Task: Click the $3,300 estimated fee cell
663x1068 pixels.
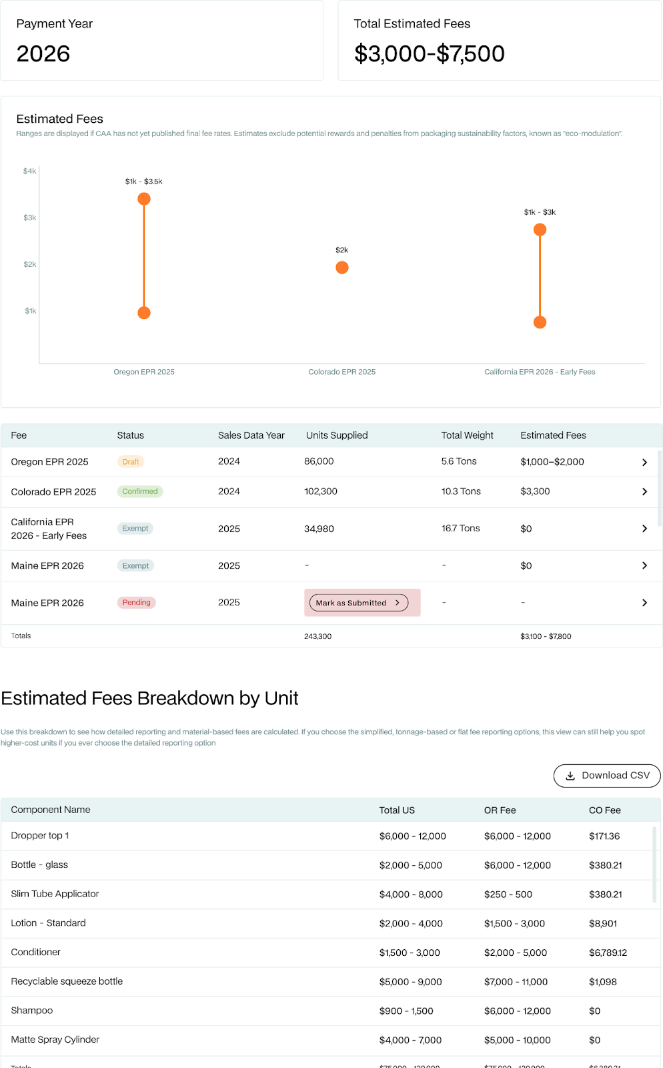Action: click(x=535, y=491)
